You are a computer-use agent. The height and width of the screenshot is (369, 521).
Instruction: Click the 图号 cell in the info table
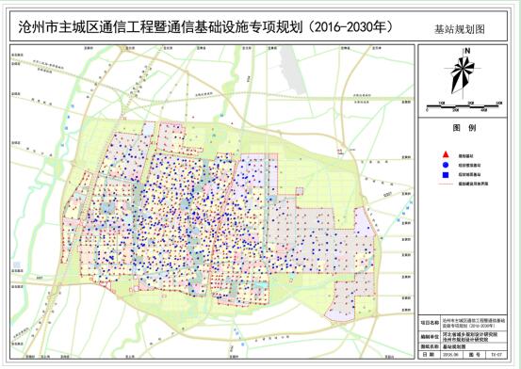tap(474, 355)
